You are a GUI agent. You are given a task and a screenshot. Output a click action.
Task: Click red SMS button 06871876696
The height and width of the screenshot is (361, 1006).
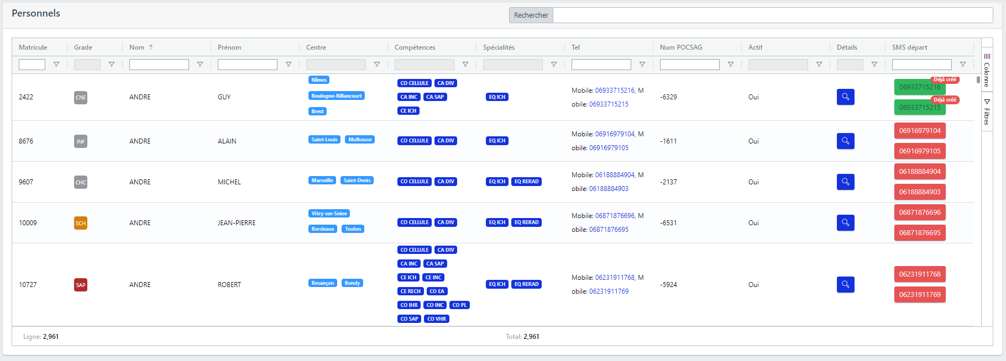tap(920, 213)
